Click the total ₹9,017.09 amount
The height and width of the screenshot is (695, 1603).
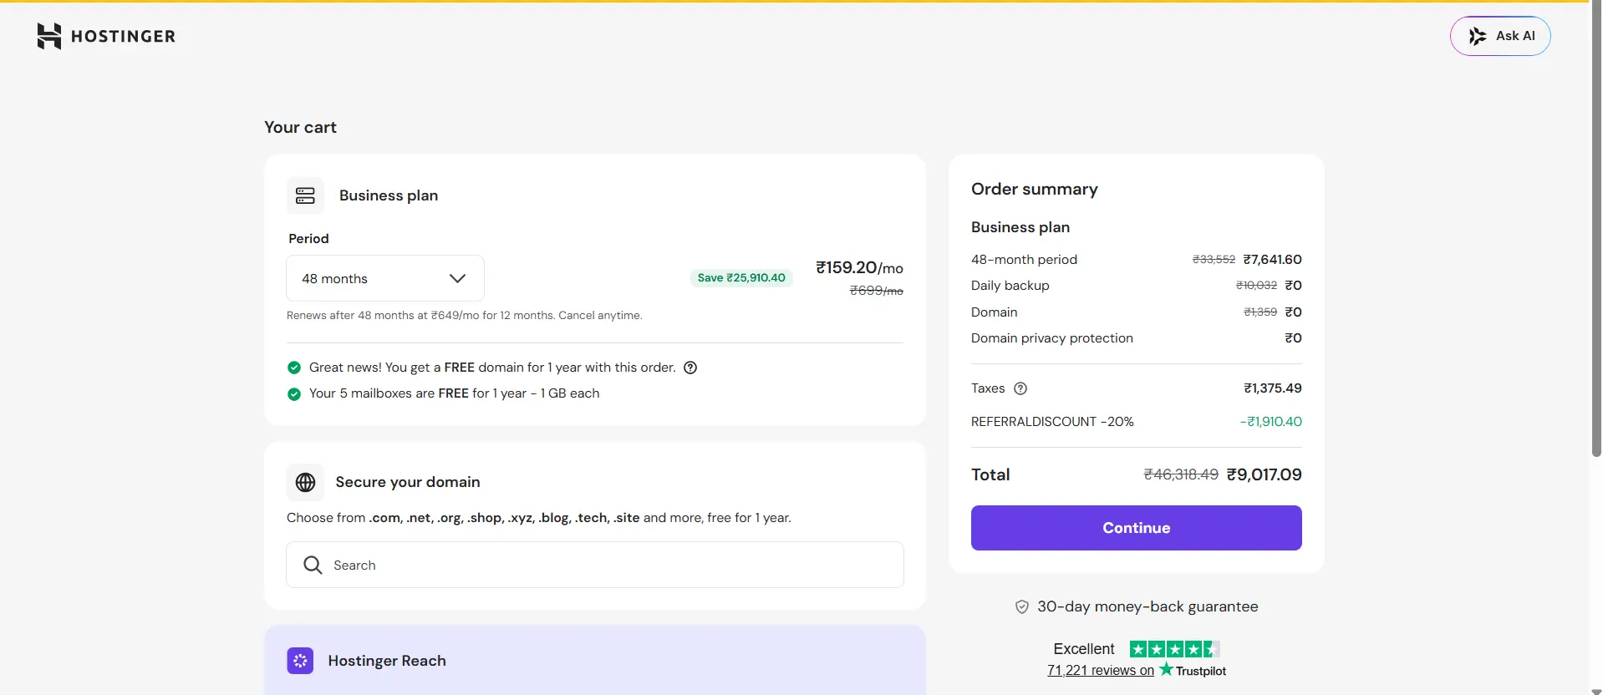click(x=1264, y=474)
